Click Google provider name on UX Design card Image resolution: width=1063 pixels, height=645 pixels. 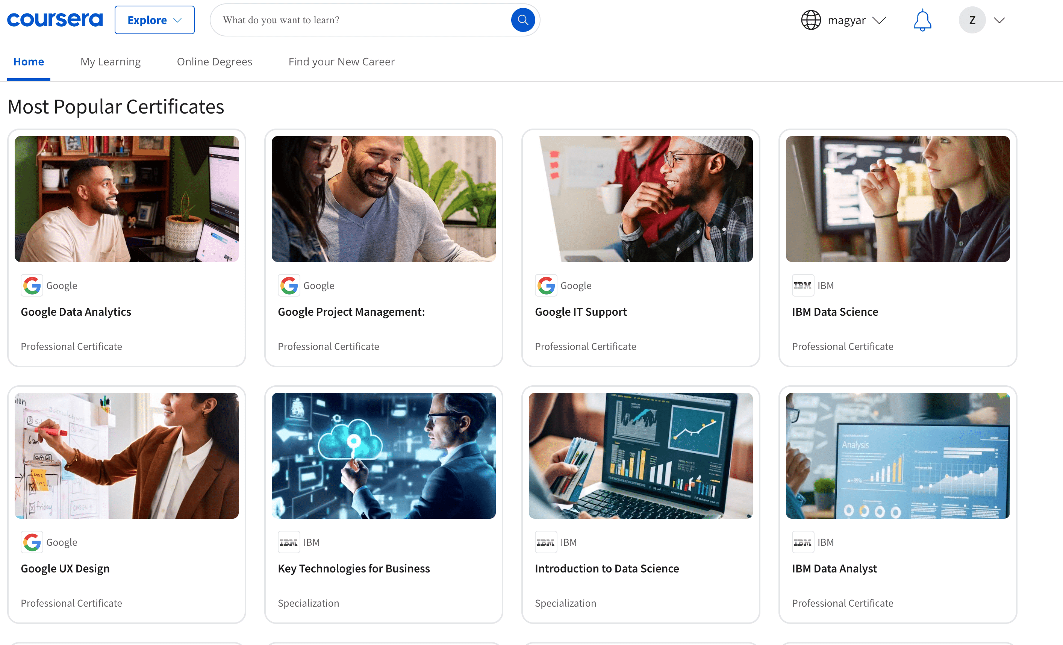62,542
